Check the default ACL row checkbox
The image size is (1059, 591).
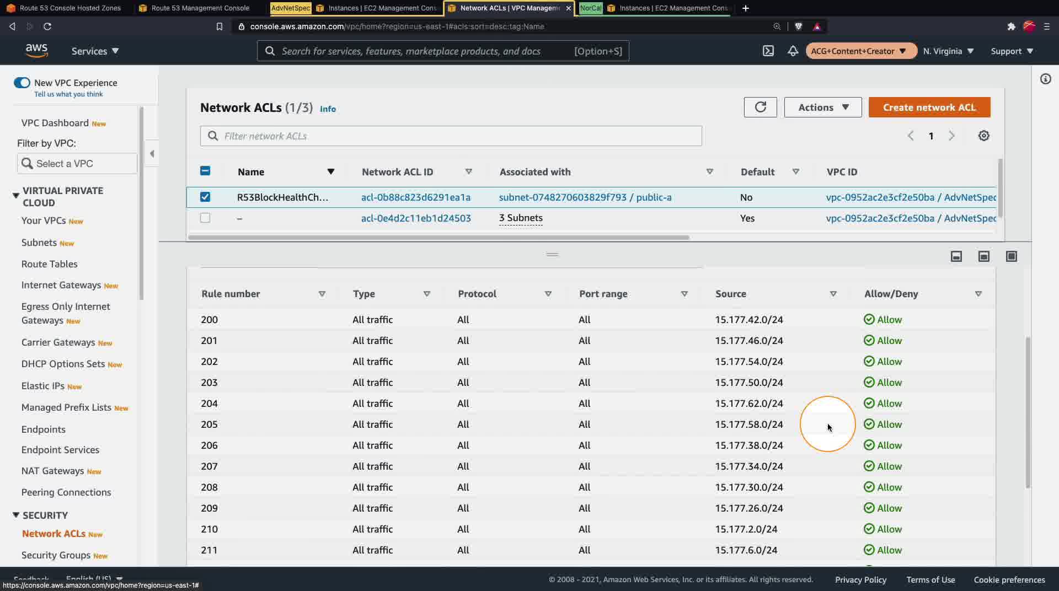click(205, 218)
